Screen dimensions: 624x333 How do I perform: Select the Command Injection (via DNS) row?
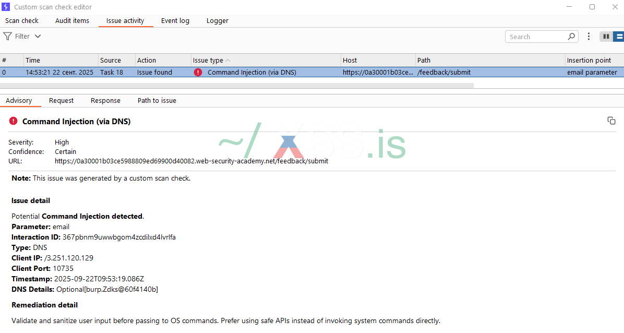[x=312, y=72]
